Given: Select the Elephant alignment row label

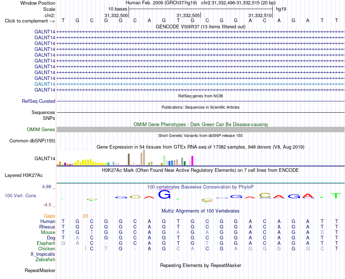Looking at the screenshot, I should tap(46, 243).
